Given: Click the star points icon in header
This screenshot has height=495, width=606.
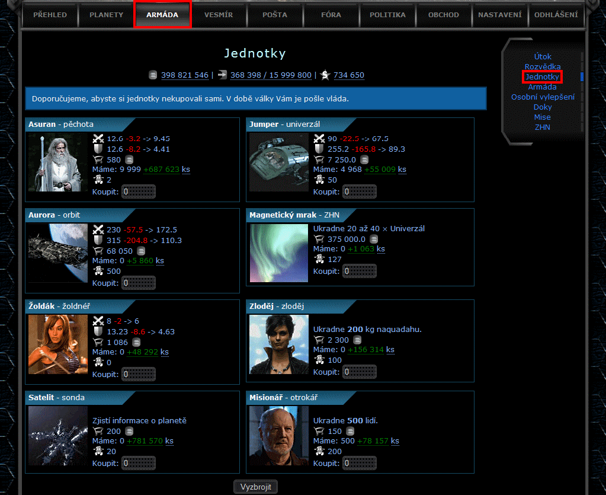Looking at the screenshot, I should [325, 75].
